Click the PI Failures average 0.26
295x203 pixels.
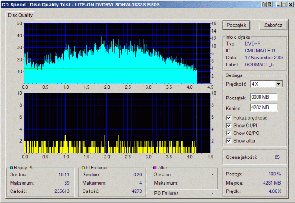tap(137, 174)
